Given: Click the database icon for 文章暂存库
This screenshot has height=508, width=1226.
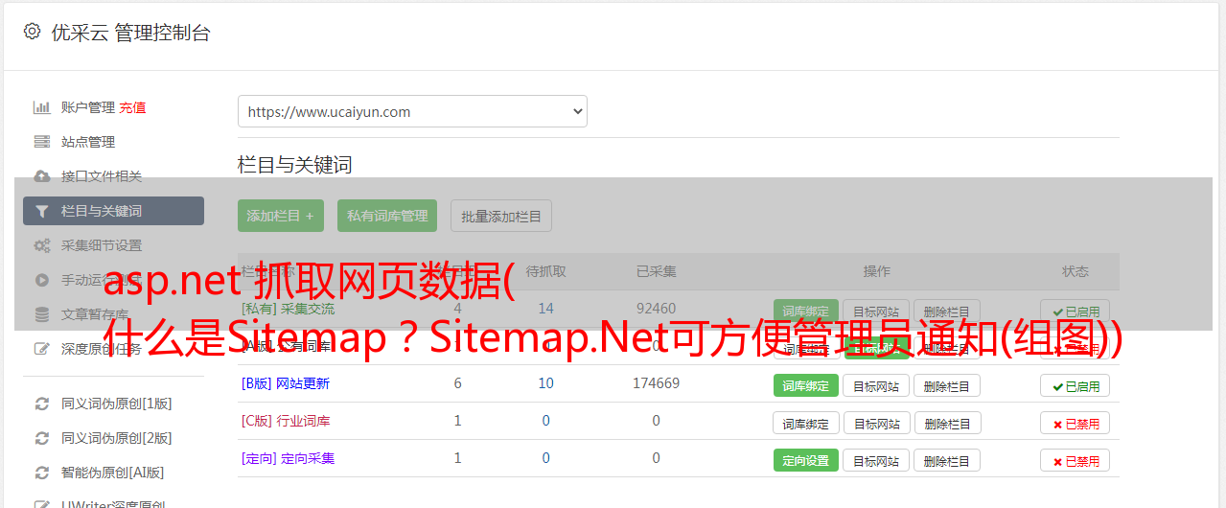Looking at the screenshot, I should 41,314.
